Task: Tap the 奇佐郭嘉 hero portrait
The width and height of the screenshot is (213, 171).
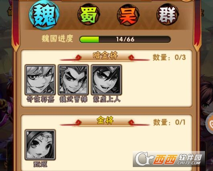Action: pos(40,80)
